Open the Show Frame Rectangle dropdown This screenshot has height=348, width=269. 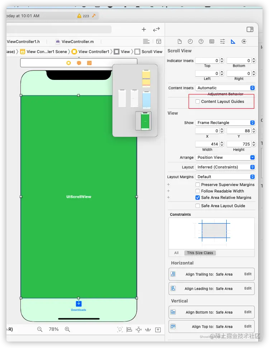point(225,123)
